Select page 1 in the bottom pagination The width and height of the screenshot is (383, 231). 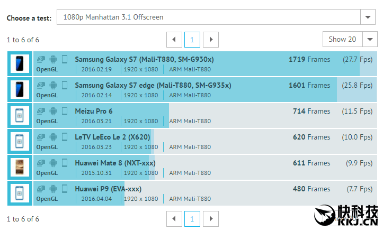tap(192, 219)
